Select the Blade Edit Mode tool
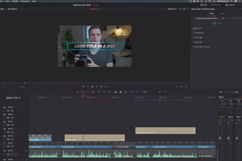 [x=93, y=92]
